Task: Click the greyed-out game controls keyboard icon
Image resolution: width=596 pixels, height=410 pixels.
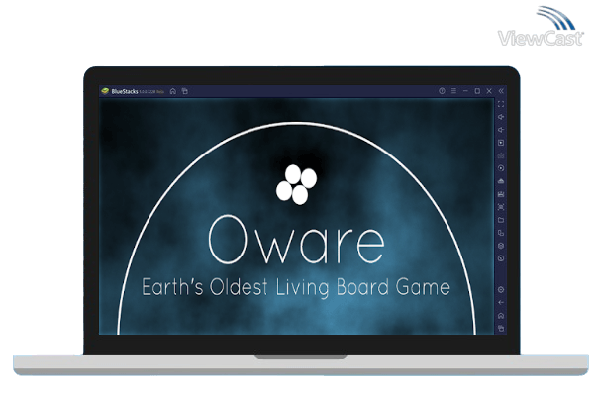Action: pos(501,155)
